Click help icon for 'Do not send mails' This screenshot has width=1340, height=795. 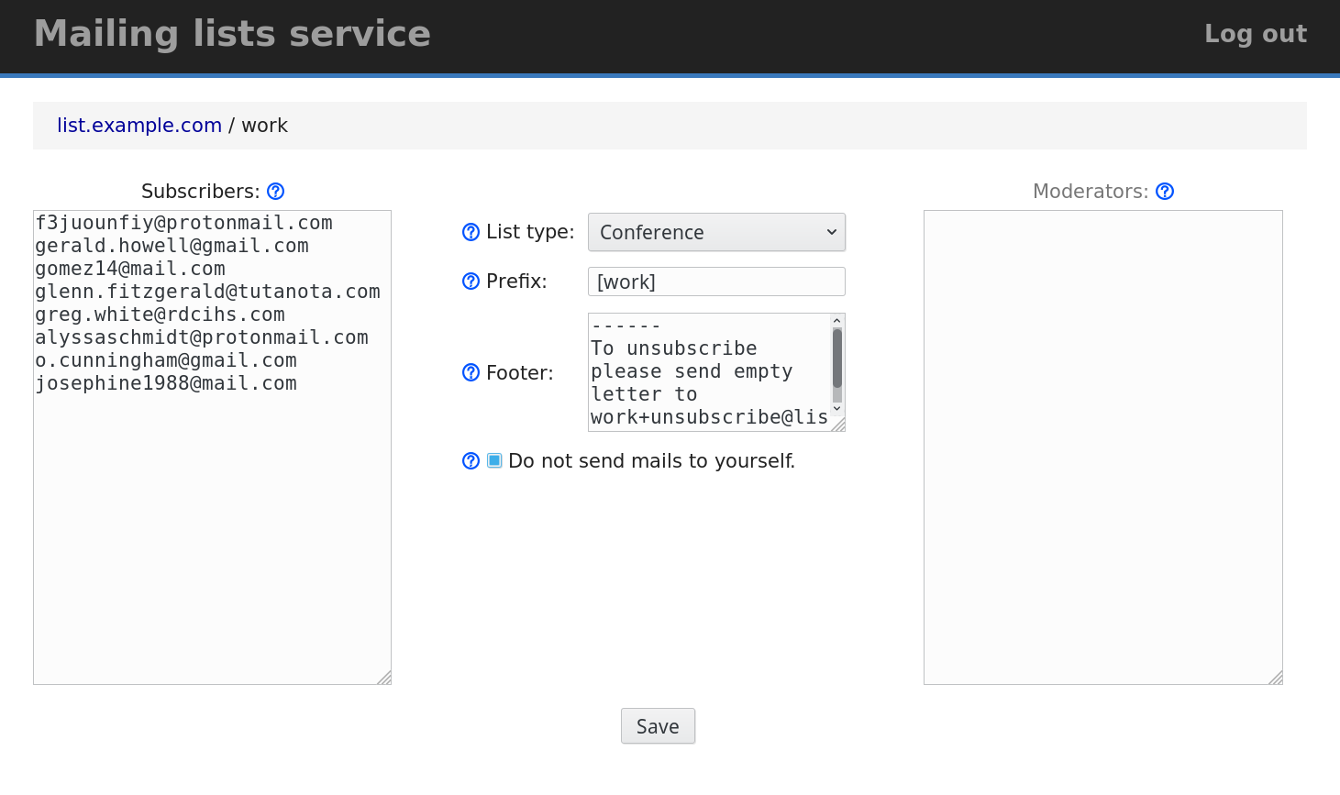tap(471, 461)
